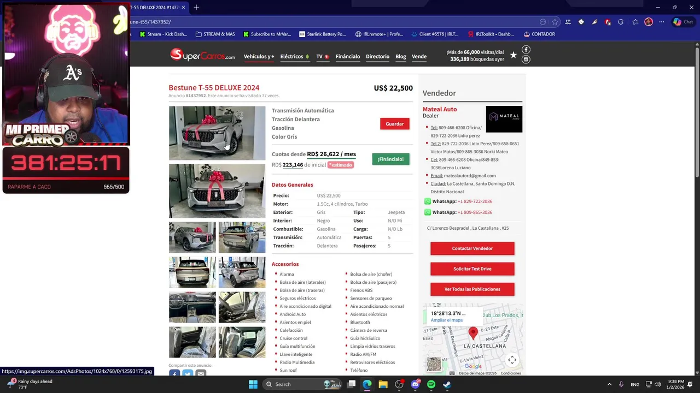Share this ad via email envelope icon
The image size is (700, 393).
(x=201, y=373)
